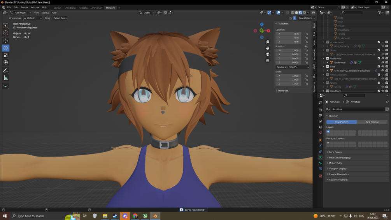391x220 pixels.
Task: Hide the Underwear collection with eye icon
Action: click(383, 58)
